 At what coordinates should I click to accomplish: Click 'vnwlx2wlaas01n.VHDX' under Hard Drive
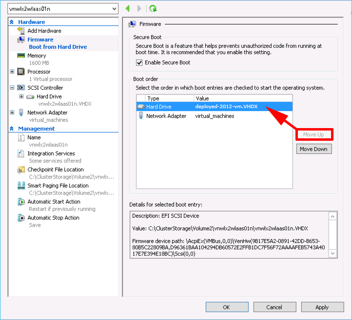[65, 104]
